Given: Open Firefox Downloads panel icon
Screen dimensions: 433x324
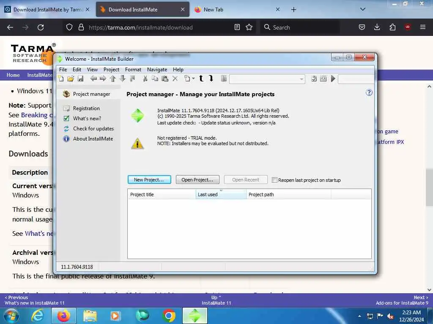Looking at the screenshot, I should pyautogui.click(x=377, y=27).
